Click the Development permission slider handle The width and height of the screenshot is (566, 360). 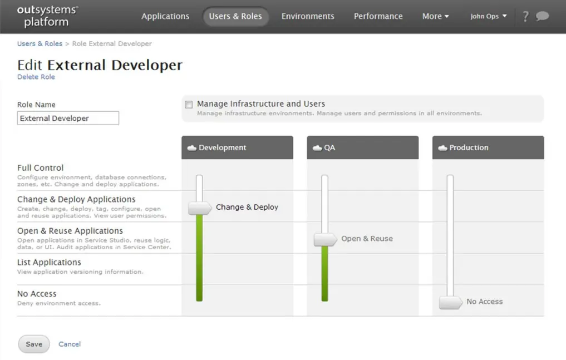[x=200, y=208]
